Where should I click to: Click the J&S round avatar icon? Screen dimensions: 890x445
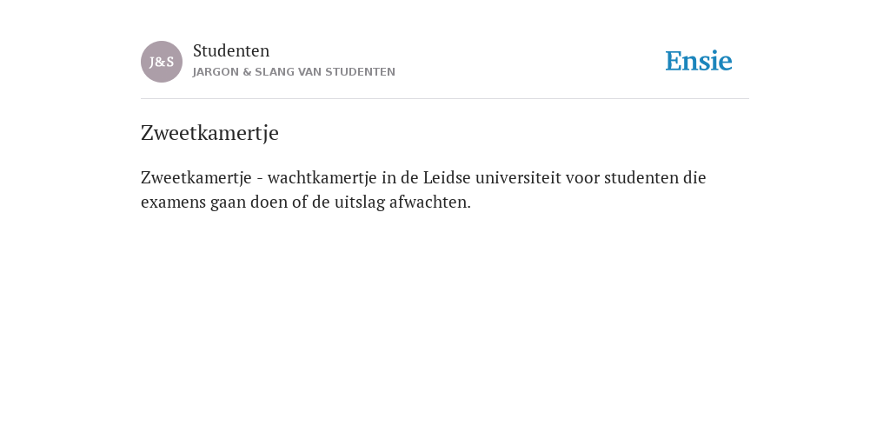click(x=162, y=62)
